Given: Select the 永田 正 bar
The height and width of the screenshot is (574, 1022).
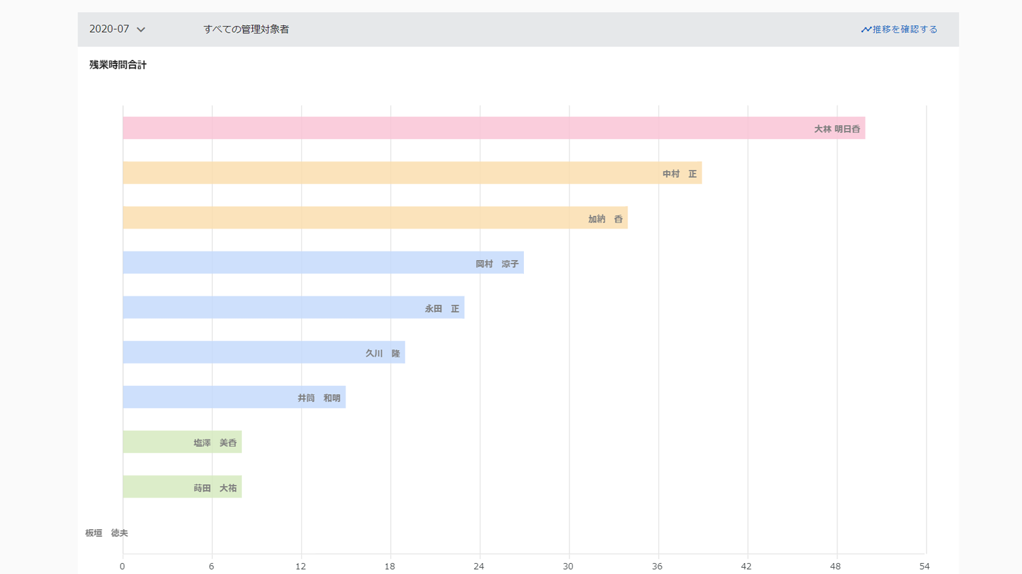Looking at the screenshot, I should point(293,308).
